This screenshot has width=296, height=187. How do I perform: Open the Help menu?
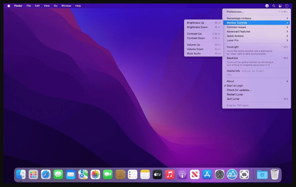pos(78,6)
